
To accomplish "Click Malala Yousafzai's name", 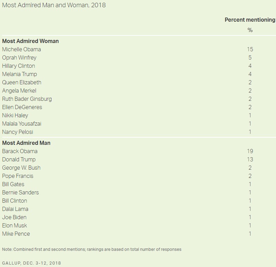I will click(22, 124).
